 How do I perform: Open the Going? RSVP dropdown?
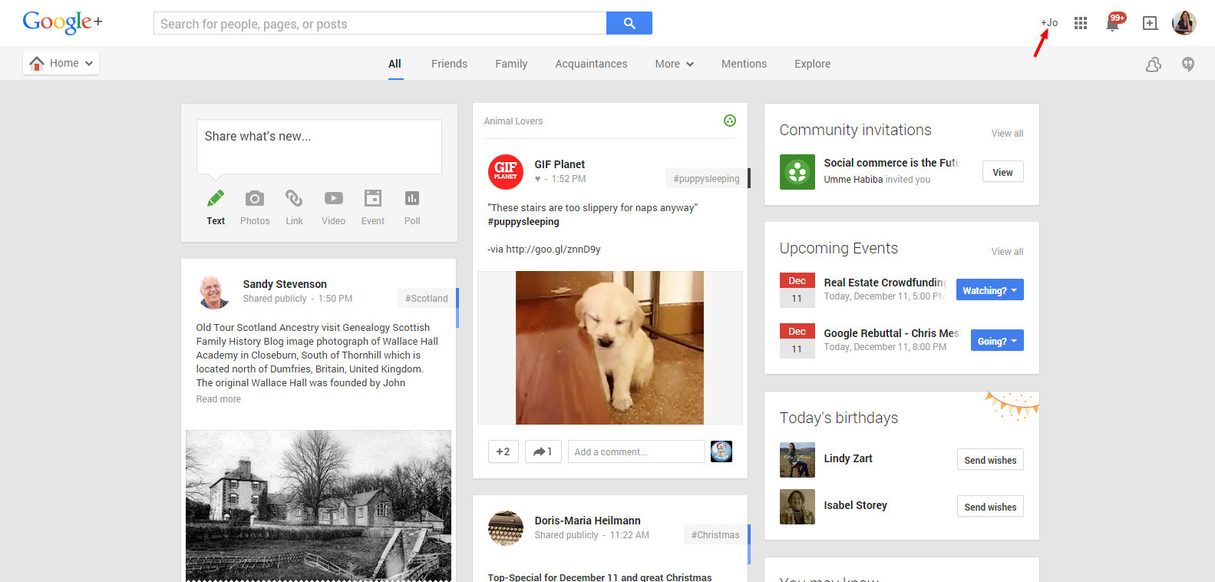pos(996,341)
